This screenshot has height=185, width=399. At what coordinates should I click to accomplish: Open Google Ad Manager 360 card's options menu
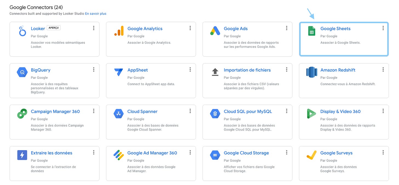click(190, 152)
